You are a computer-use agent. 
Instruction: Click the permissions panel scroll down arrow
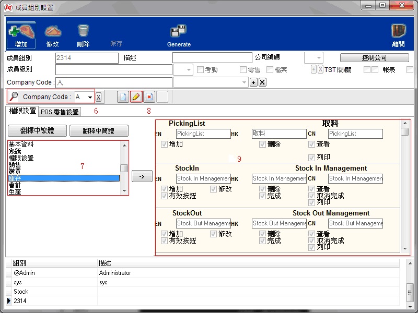point(405,249)
